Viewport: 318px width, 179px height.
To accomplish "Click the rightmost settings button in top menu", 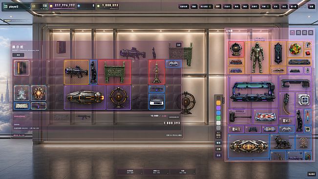I will pyautogui.click(x=311, y=6).
